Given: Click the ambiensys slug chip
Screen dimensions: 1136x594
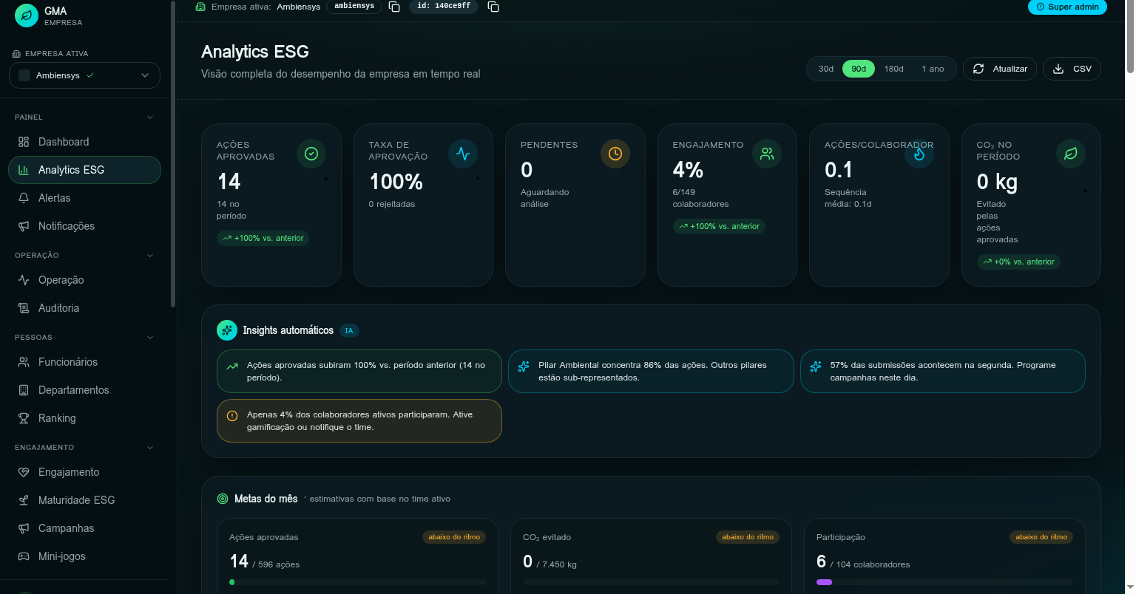Looking at the screenshot, I should [354, 7].
